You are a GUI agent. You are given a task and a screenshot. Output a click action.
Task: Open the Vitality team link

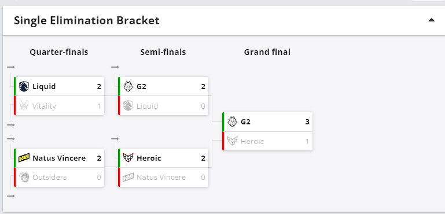coord(44,106)
